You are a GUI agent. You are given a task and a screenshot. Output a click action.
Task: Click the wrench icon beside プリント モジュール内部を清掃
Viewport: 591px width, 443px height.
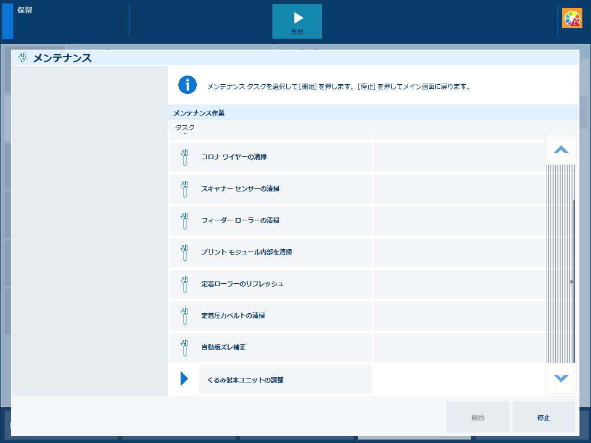coord(184,253)
